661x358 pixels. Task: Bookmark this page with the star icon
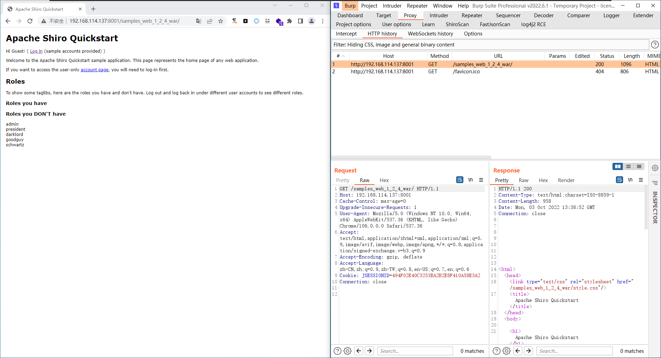tap(221, 21)
